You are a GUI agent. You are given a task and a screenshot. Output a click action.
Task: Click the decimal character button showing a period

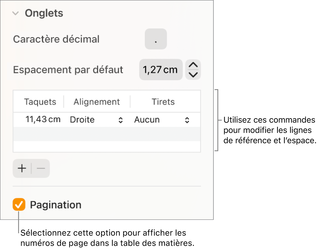pyautogui.click(x=155, y=39)
